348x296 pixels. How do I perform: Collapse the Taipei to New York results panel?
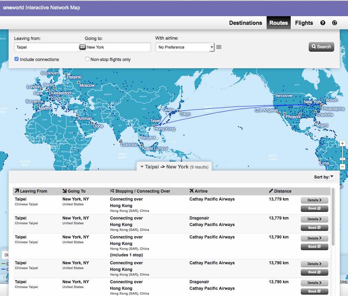point(174,167)
